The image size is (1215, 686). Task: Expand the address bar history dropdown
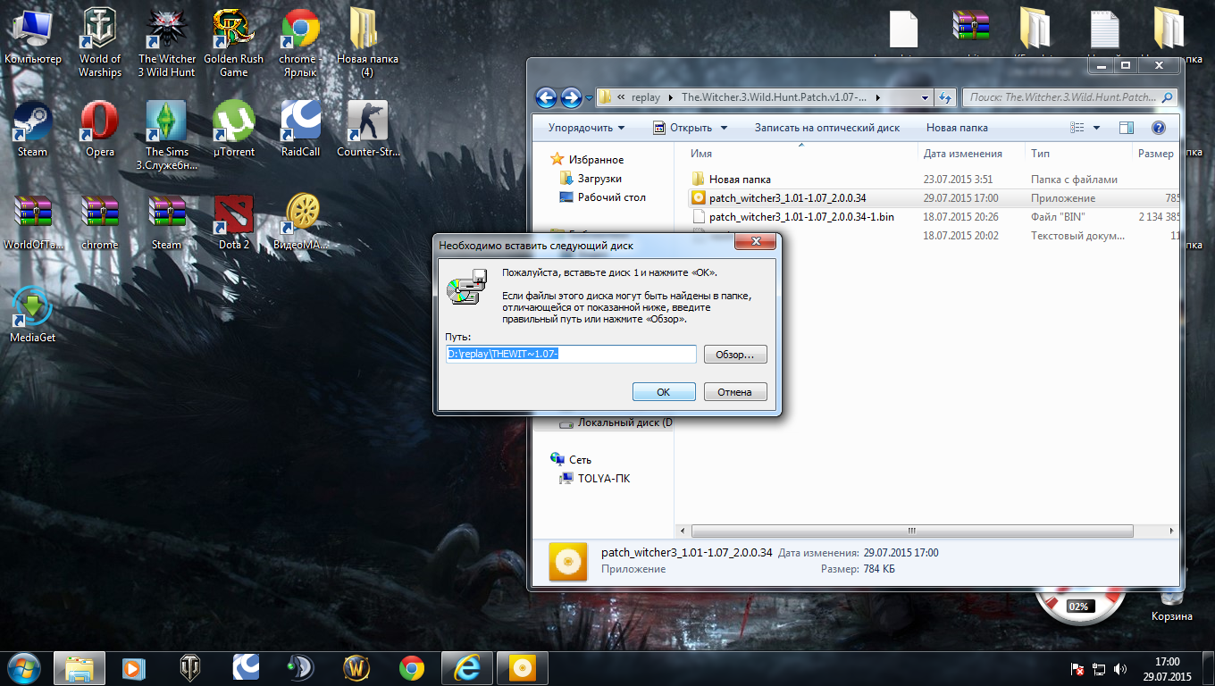925,97
